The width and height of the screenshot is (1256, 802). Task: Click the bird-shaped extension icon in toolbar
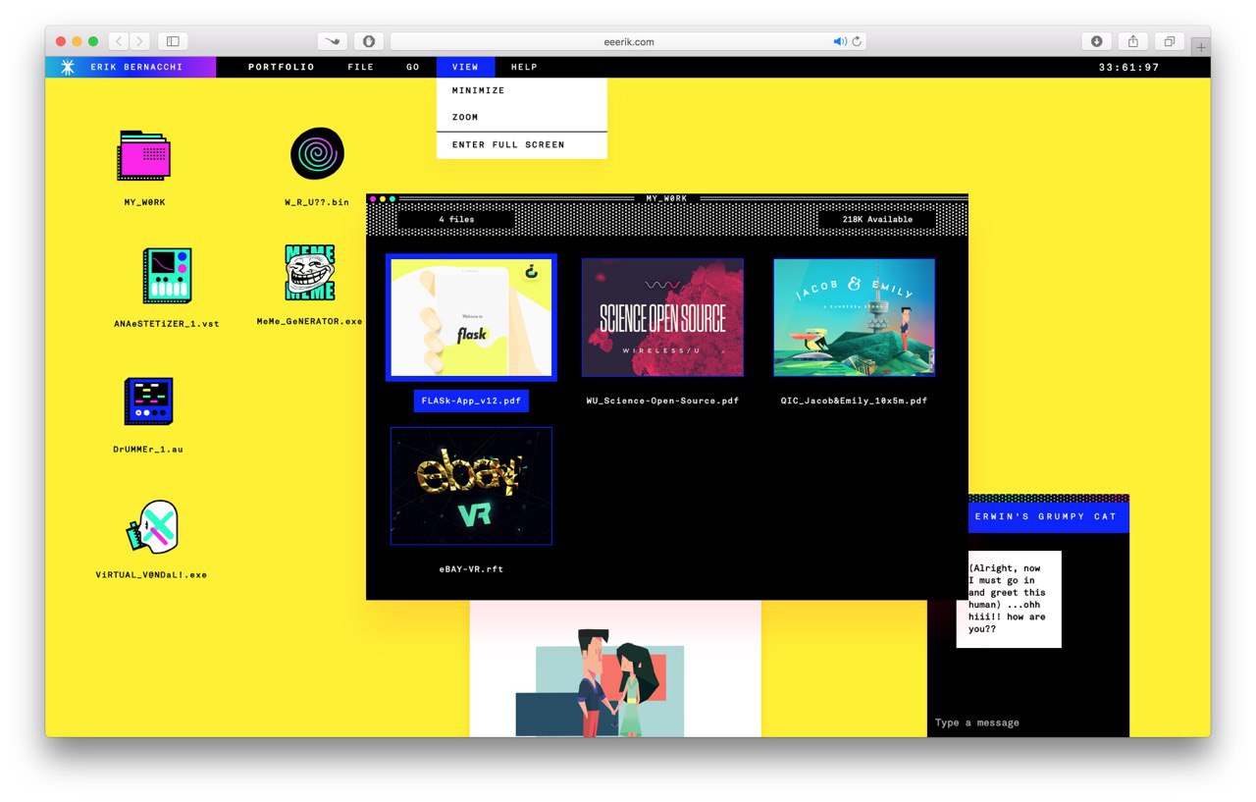[x=333, y=41]
